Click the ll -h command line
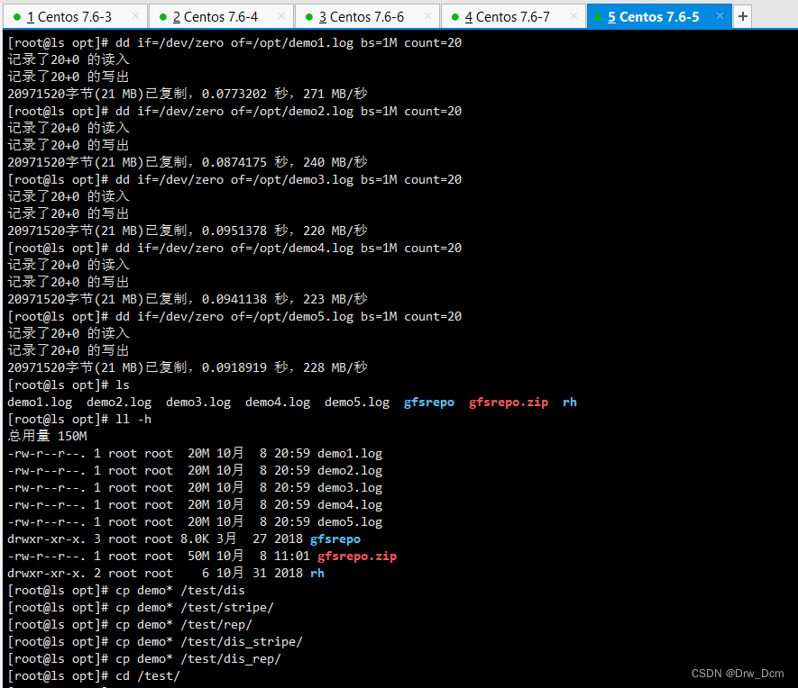Screen dimensions: 798x688 pyautogui.click(x=79, y=420)
